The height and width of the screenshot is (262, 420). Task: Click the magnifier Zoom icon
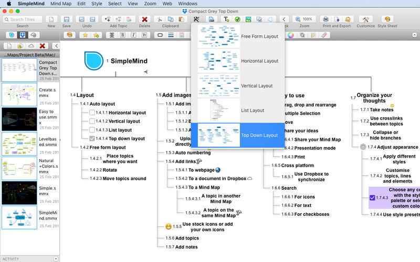click(298, 19)
